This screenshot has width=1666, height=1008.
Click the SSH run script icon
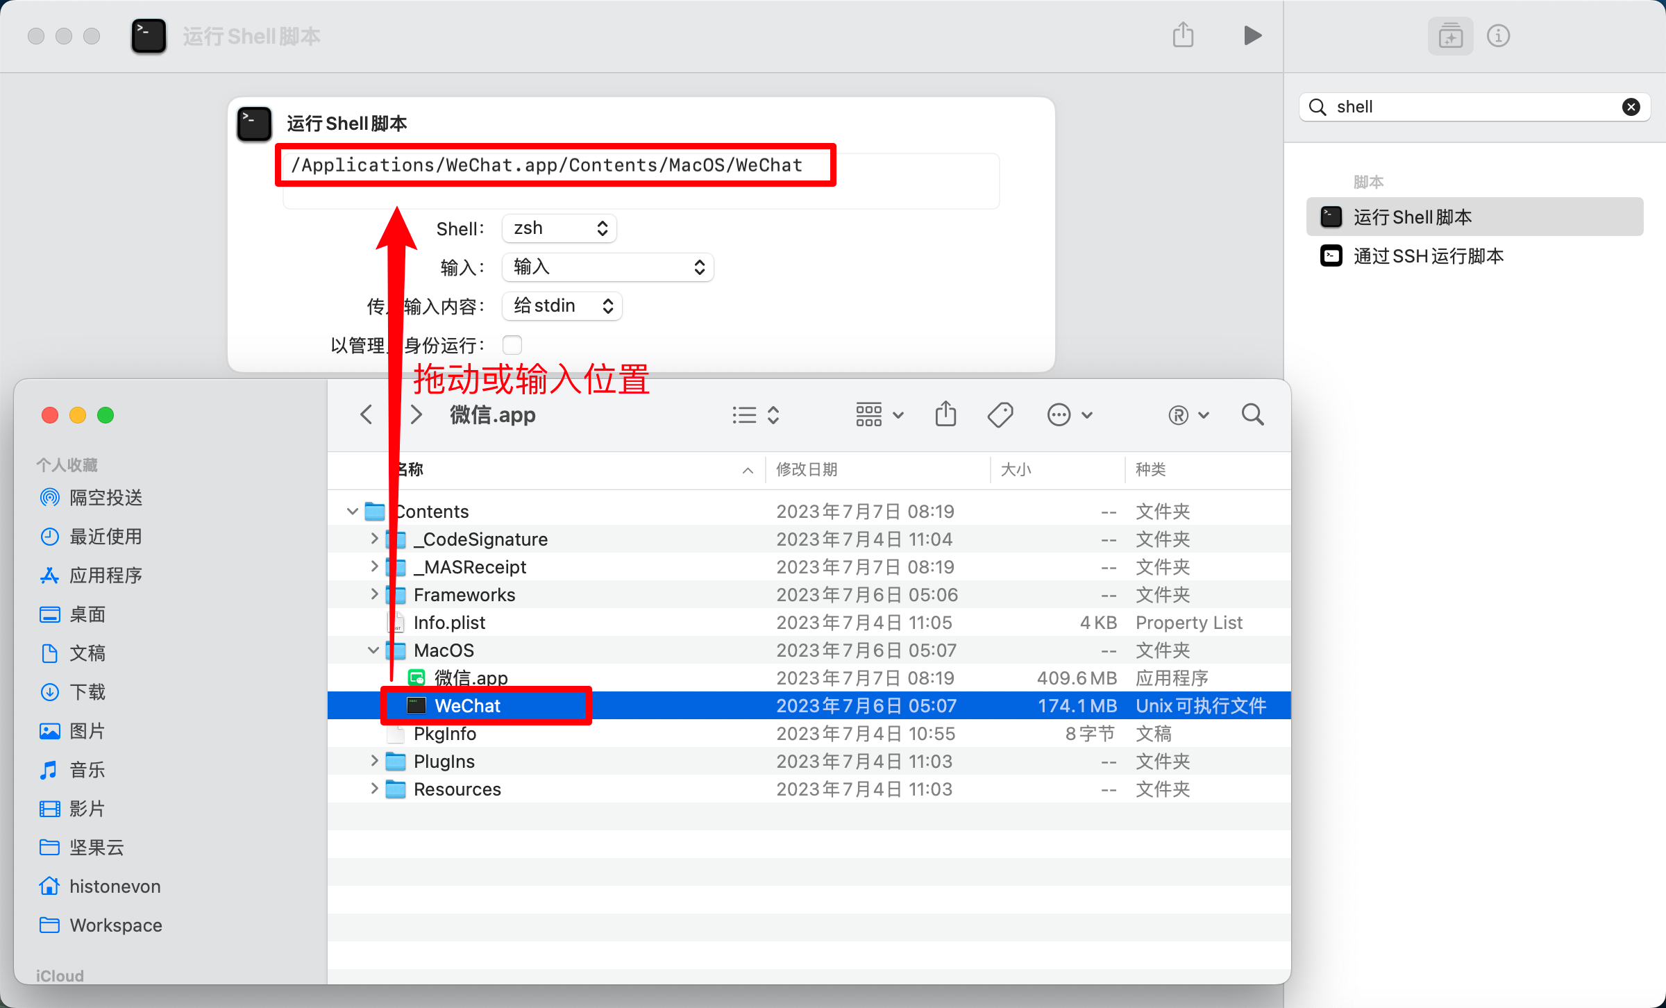click(x=1333, y=255)
